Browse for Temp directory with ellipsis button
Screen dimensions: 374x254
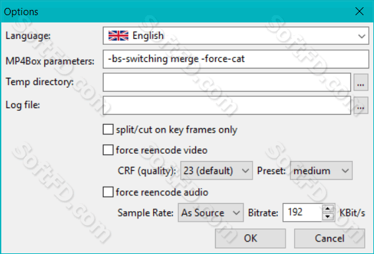(361, 82)
